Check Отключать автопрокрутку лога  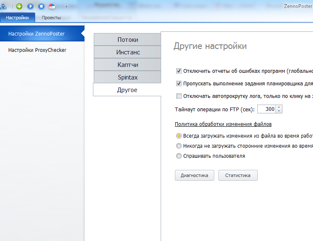(179, 96)
